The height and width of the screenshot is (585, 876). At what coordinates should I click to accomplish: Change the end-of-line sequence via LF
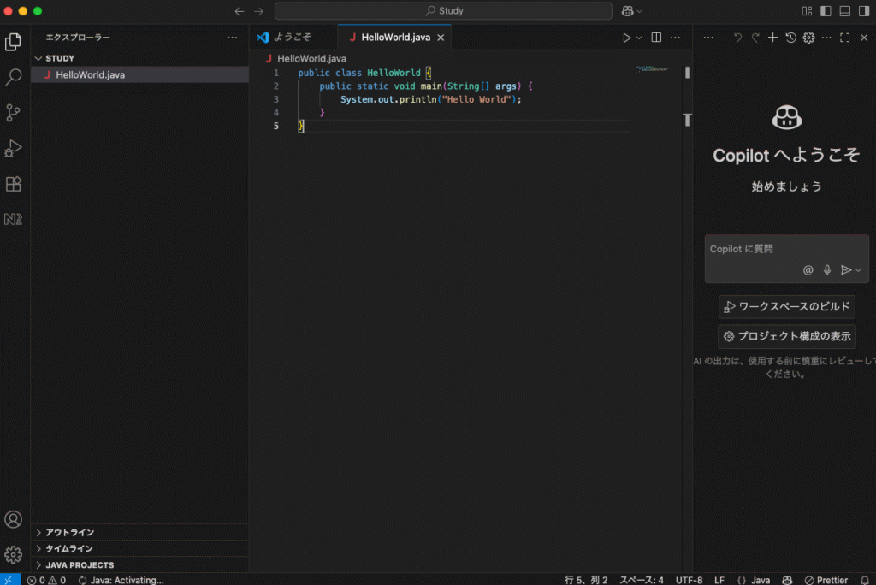[719, 580]
